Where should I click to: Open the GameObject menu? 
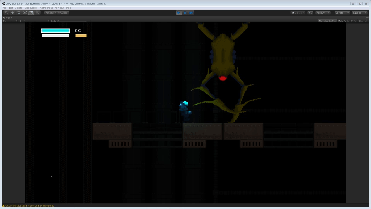[x=31, y=8]
